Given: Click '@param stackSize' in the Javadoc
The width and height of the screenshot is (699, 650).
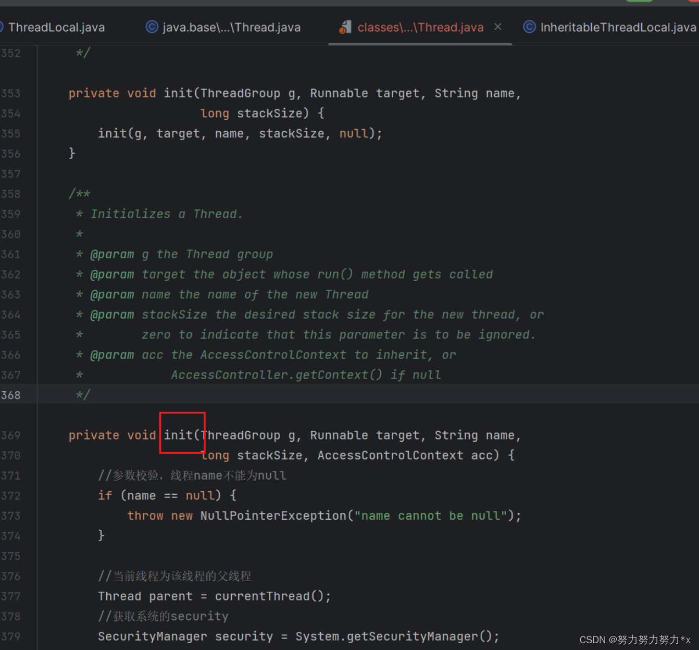Looking at the screenshot, I should [x=148, y=315].
